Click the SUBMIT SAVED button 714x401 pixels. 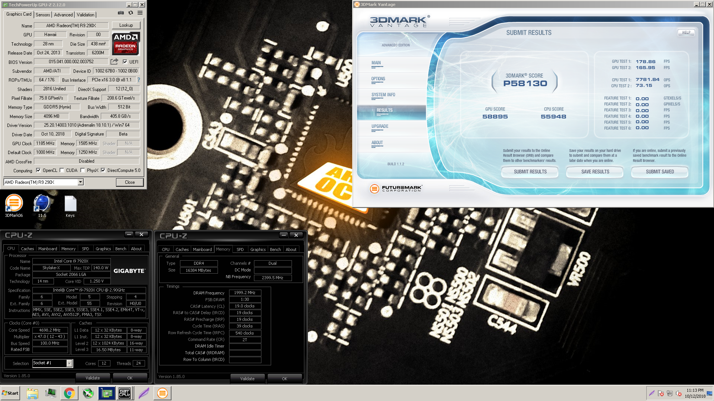point(660,172)
